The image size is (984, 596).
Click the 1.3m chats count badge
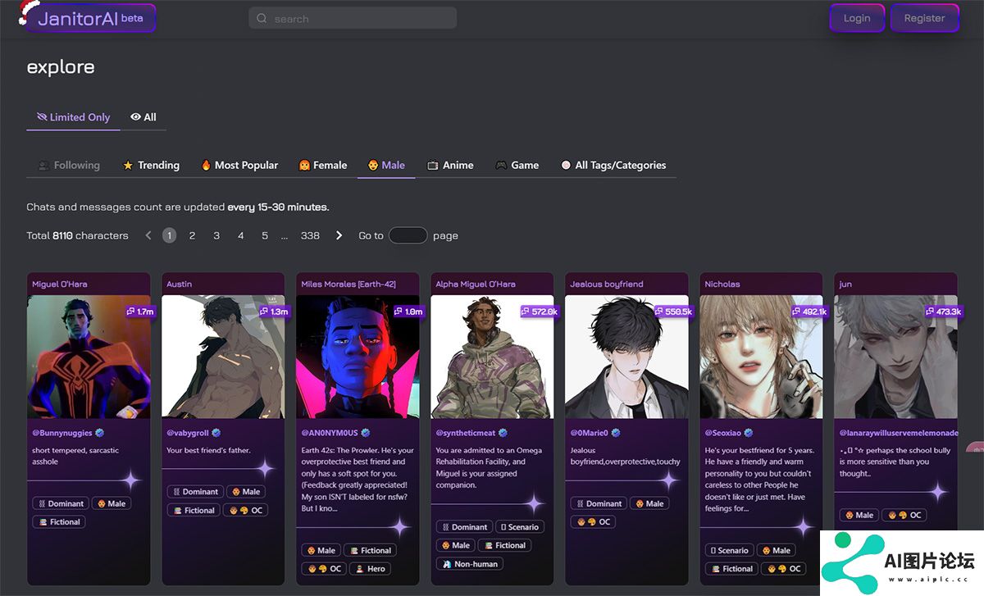[275, 312]
